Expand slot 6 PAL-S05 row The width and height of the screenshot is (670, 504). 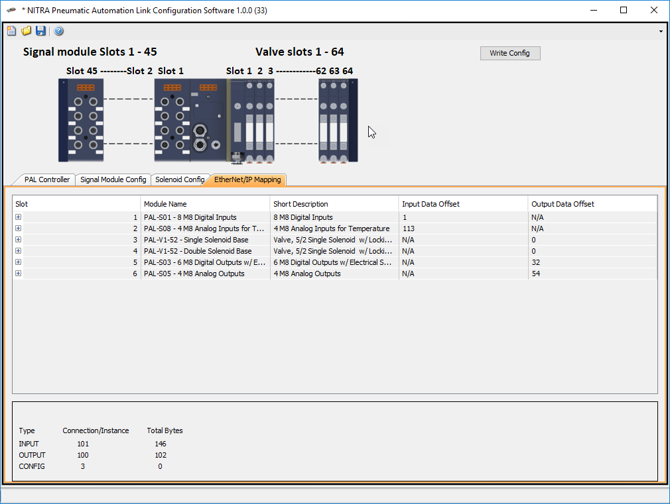(x=19, y=273)
